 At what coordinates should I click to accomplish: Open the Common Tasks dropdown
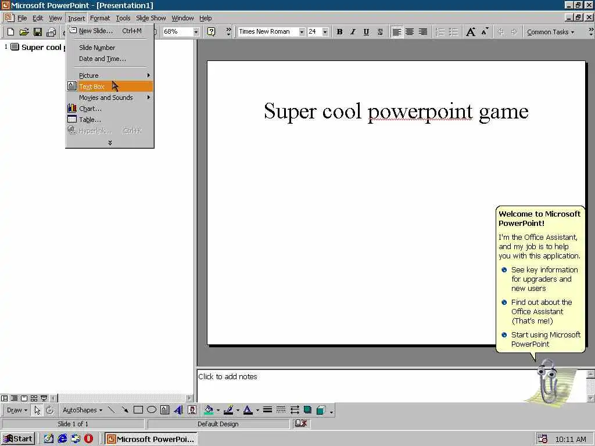pos(550,32)
